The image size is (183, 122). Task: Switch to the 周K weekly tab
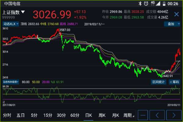102,115
